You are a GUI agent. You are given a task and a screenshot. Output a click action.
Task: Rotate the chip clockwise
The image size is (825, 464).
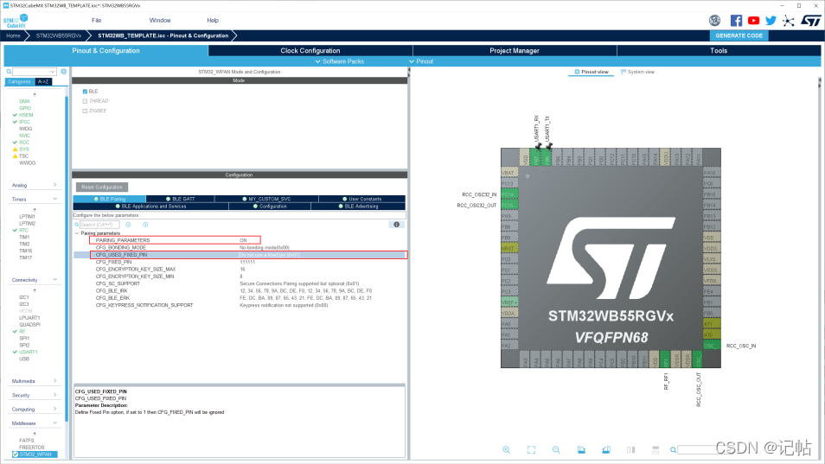(x=581, y=450)
